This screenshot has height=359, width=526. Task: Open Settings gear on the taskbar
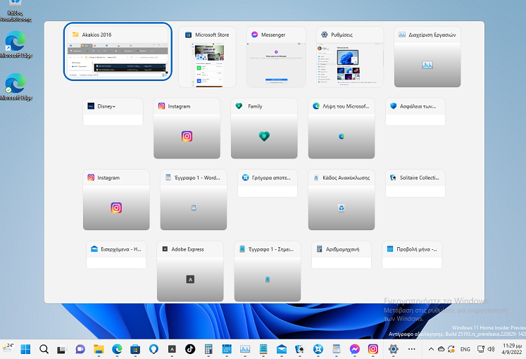click(393, 349)
